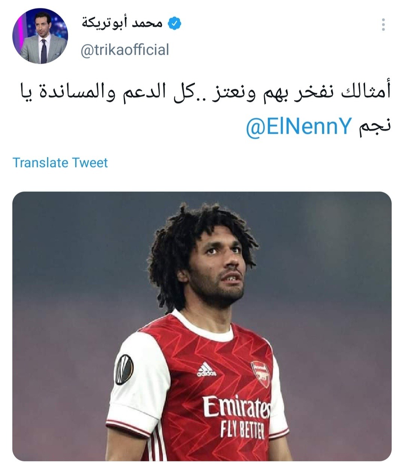The height and width of the screenshot is (464, 404).
Task: Click the FLY BETTER text on the shirt
Action: click(x=242, y=430)
